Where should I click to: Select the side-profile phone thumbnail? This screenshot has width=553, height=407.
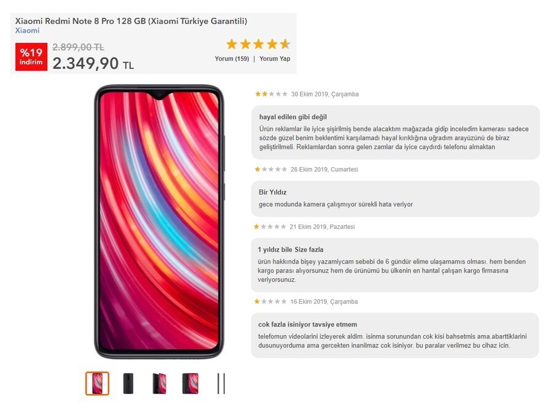pyautogui.click(x=221, y=384)
